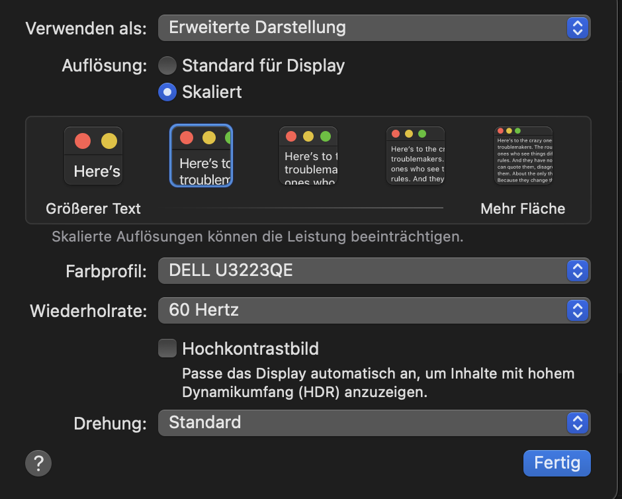This screenshot has height=499, width=622.
Task: Select the "Standard für Display" radio button
Action: point(167,66)
